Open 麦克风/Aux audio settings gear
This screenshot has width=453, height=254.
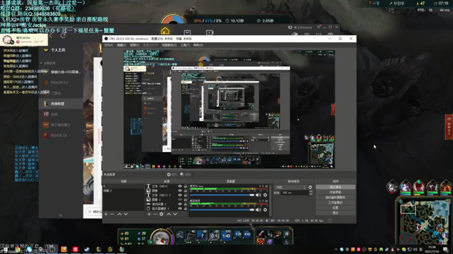pyautogui.click(x=265, y=195)
